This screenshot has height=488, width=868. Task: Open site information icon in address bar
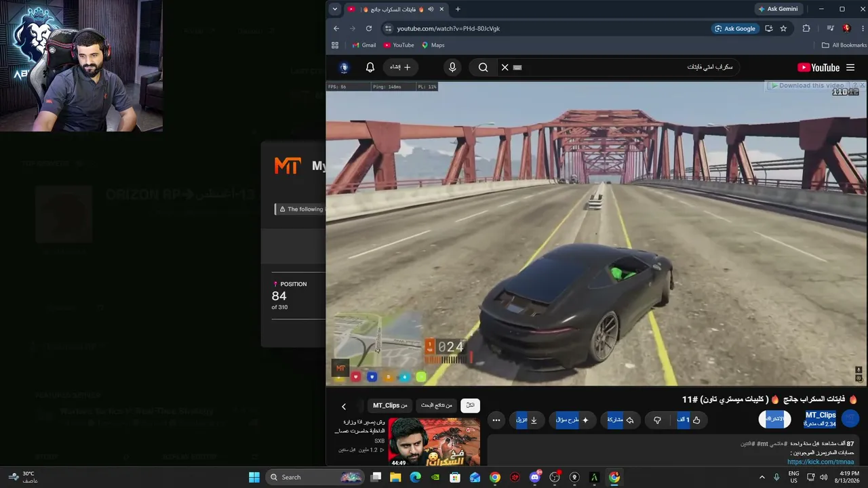click(388, 28)
